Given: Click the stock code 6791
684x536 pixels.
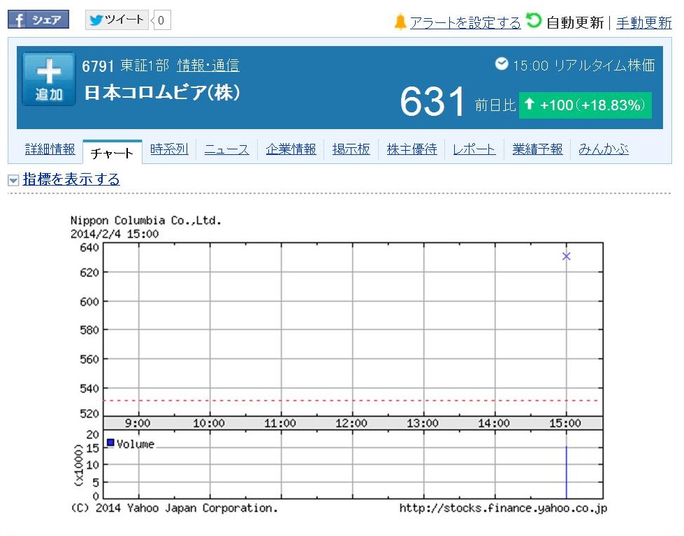Looking at the screenshot, I should click(98, 66).
